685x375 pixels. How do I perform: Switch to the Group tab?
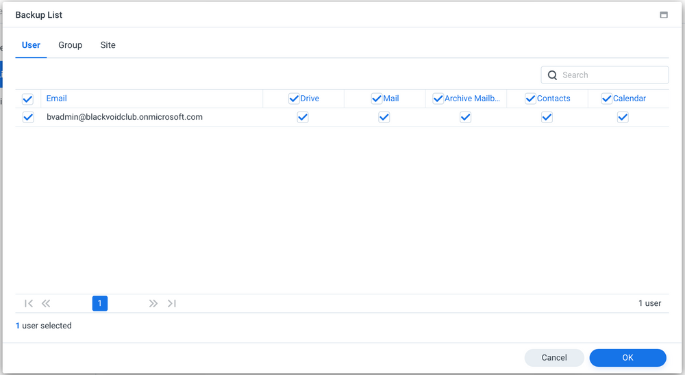[71, 45]
